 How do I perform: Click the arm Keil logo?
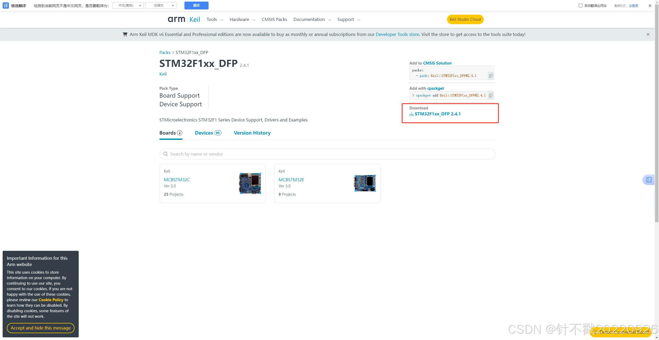pos(184,19)
